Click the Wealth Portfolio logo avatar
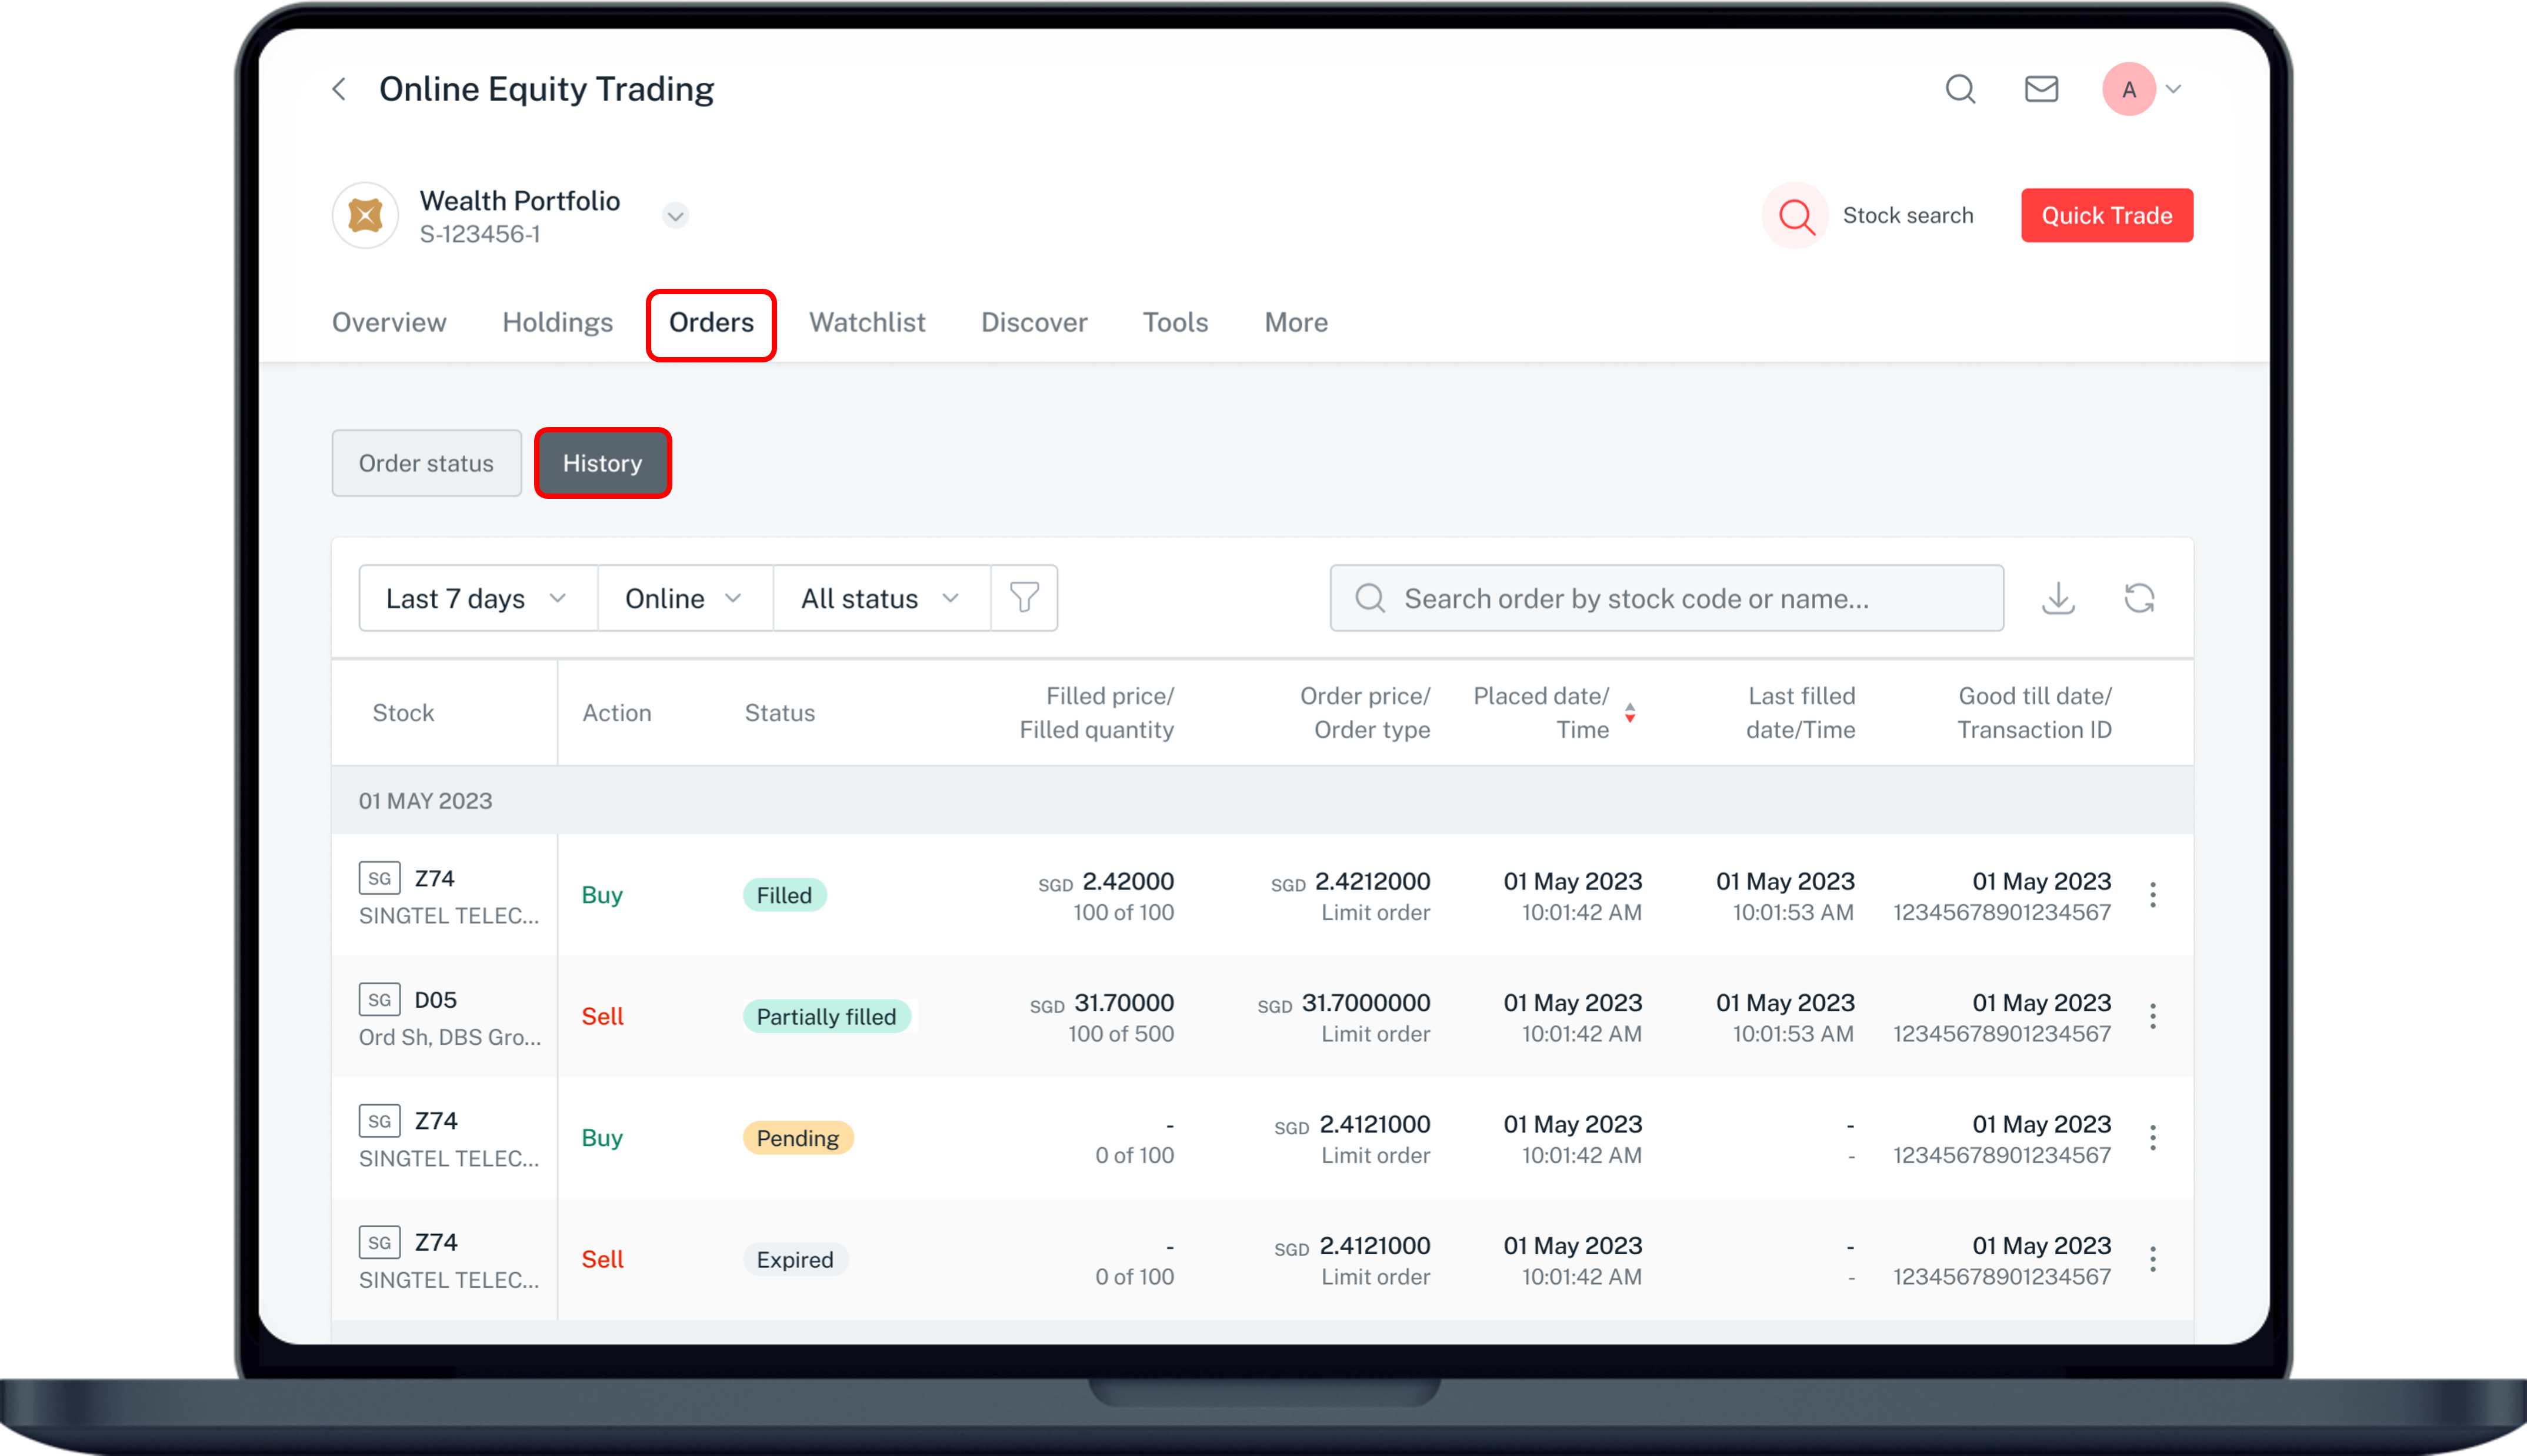 coord(366,215)
